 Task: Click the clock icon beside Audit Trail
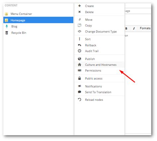point(79,51)
